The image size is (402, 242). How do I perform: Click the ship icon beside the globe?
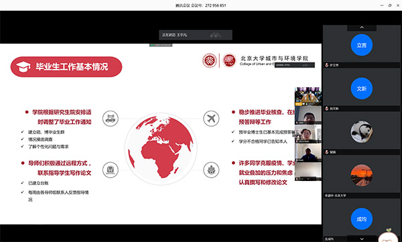tap(211, 170)
